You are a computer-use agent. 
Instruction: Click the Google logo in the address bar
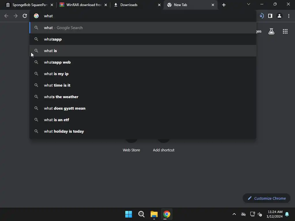[36, 16]
